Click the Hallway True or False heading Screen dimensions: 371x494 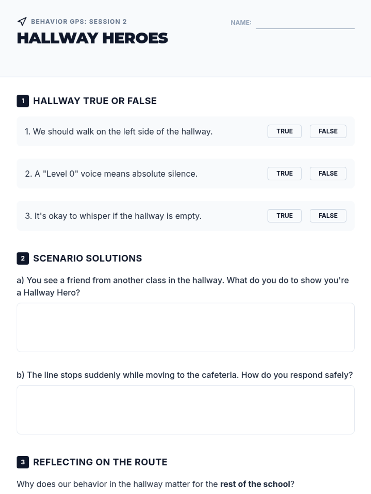[x=95, y=101]
